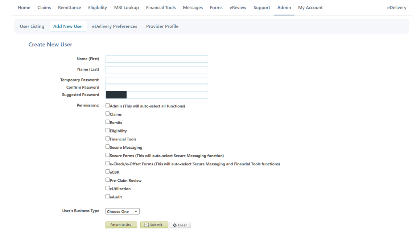420x232 pixels.
Task: Check the Financial Tools permission checkbox
Action: point(107,139)
